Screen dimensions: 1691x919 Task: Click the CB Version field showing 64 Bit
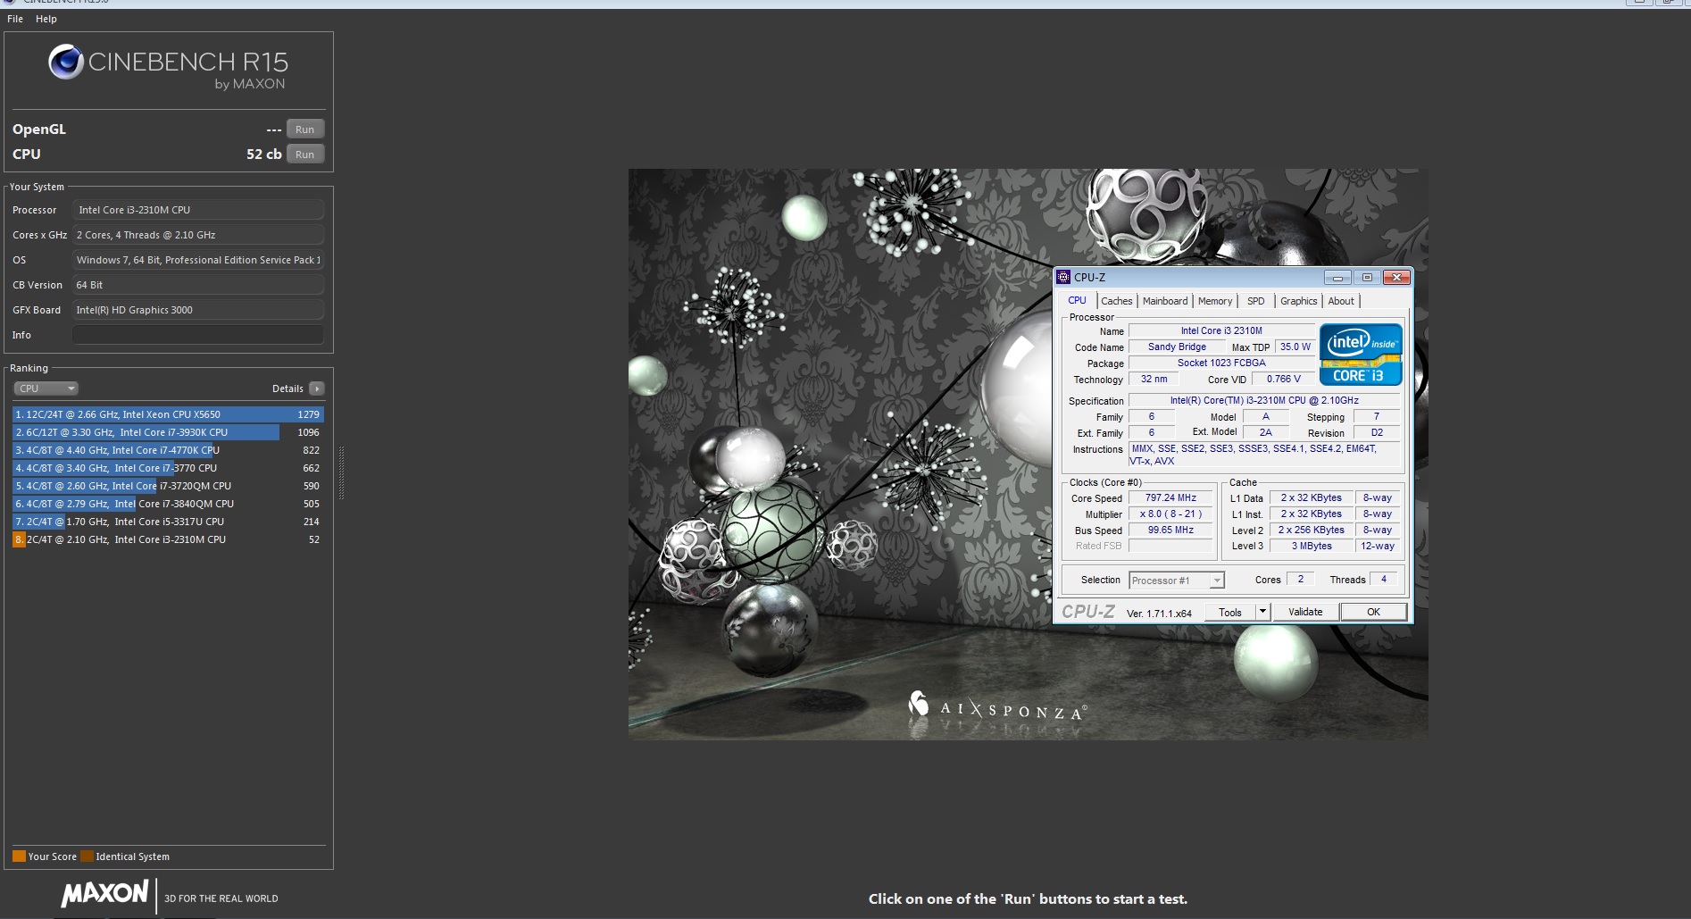pyautogui.click(x=198, y=285)
